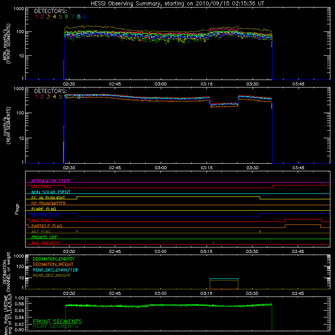Image resolution: width=335 pixels, height=335 pixels.
Task: Click the 03:00 tick under front segments plot
Action: pyautogui.click(x=161, y=84)
